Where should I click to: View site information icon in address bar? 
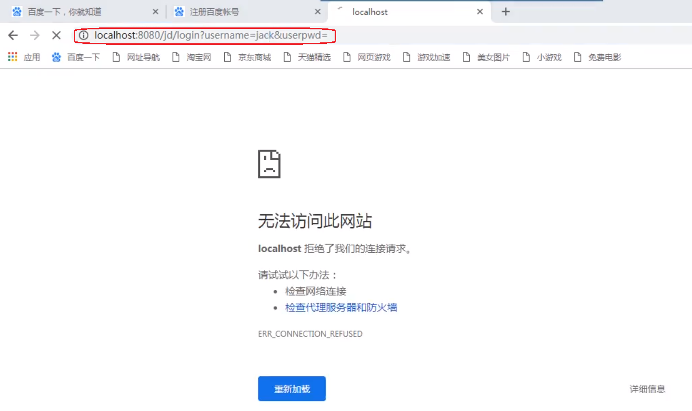(x=83, y=35)
